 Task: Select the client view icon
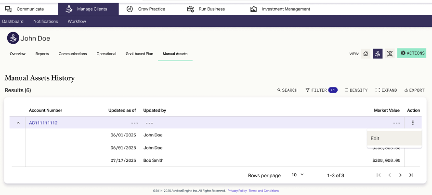[x=378, y=54]
